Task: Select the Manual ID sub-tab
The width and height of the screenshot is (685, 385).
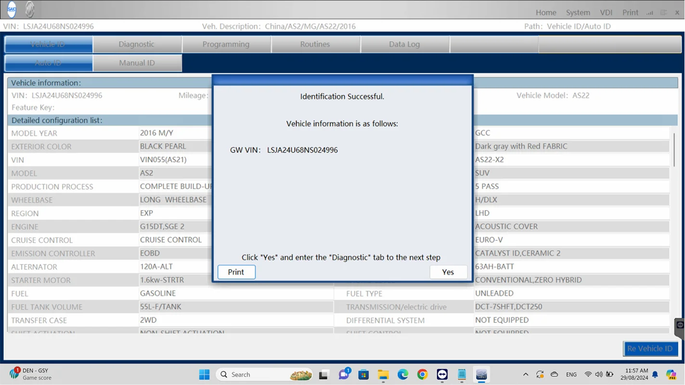Action: coord(137,63)
